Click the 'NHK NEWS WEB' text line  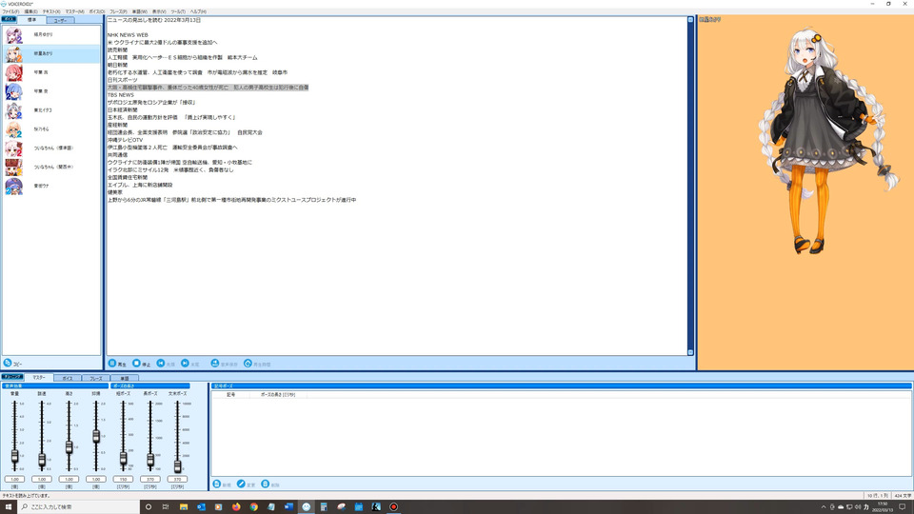tap(128, 35)
